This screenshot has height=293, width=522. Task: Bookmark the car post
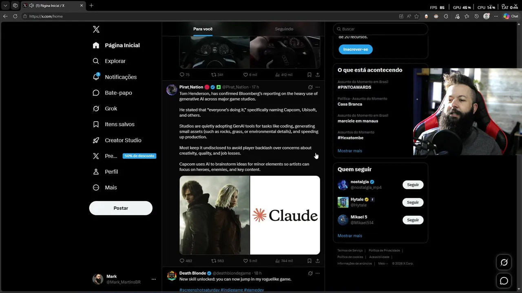point(310,75)
